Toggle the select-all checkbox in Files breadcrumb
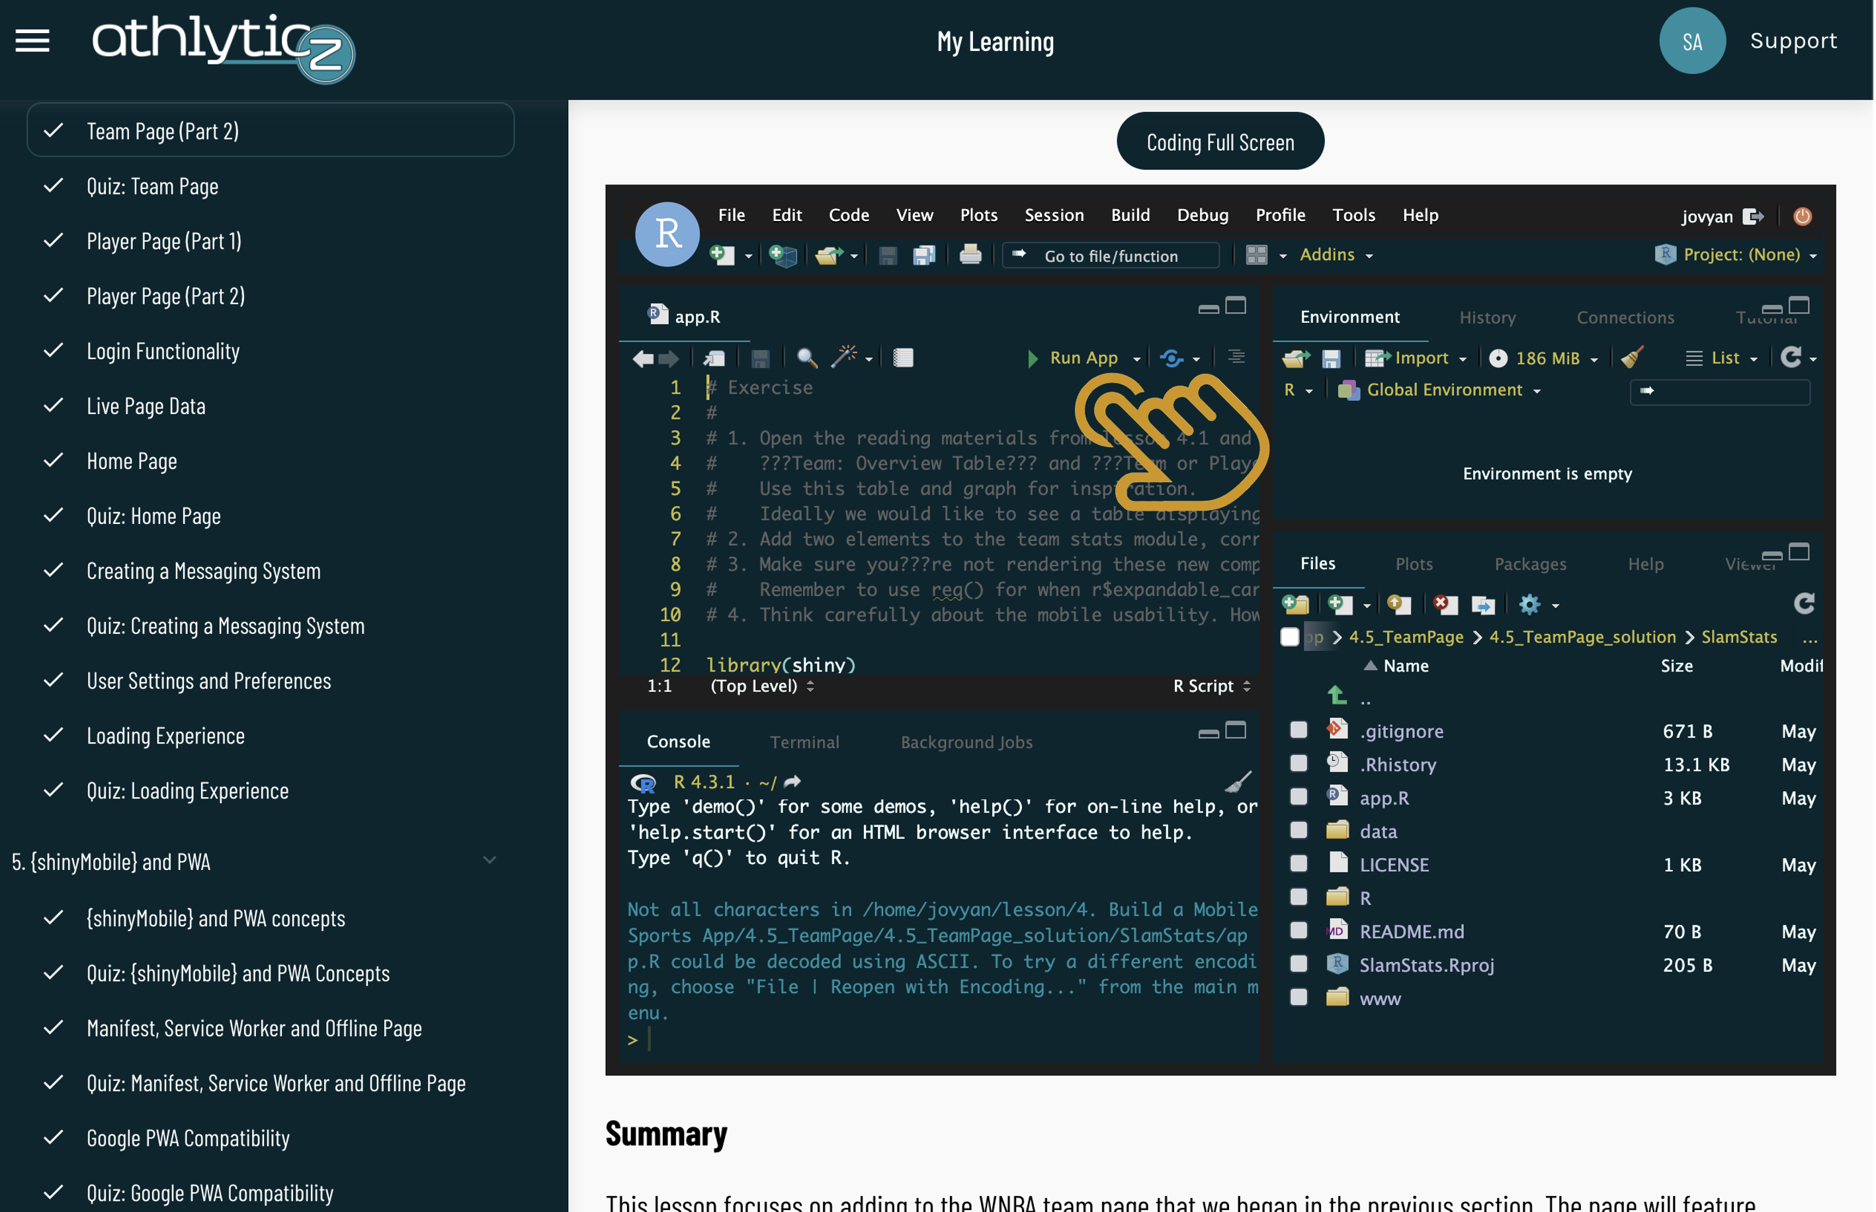The height and width of the screenshot is (1212, 1876). pos(1291,638)
